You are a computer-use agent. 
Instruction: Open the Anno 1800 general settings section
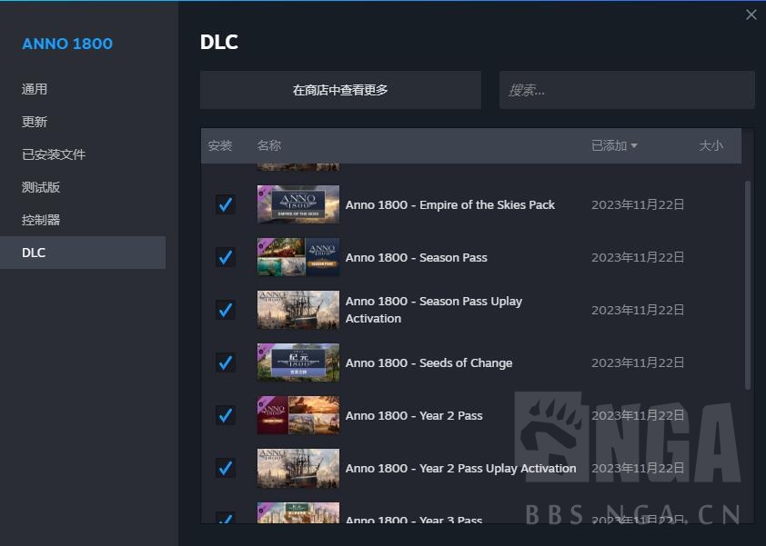[35, 88]
